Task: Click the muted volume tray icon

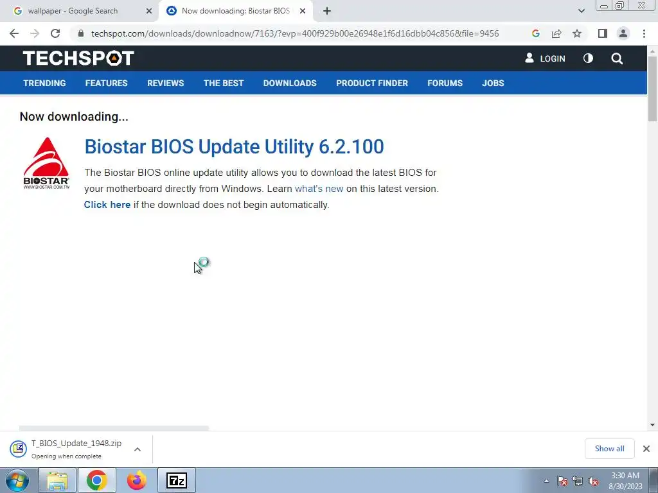Action: click(x=593, y=481)
